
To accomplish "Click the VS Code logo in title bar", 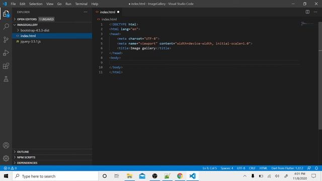I will (x=5, y=4).
